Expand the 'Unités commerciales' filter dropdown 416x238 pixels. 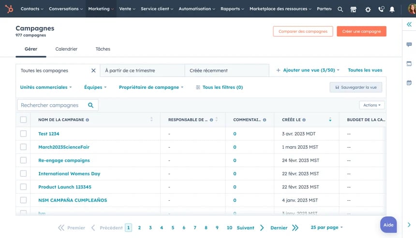pos(46,87)
